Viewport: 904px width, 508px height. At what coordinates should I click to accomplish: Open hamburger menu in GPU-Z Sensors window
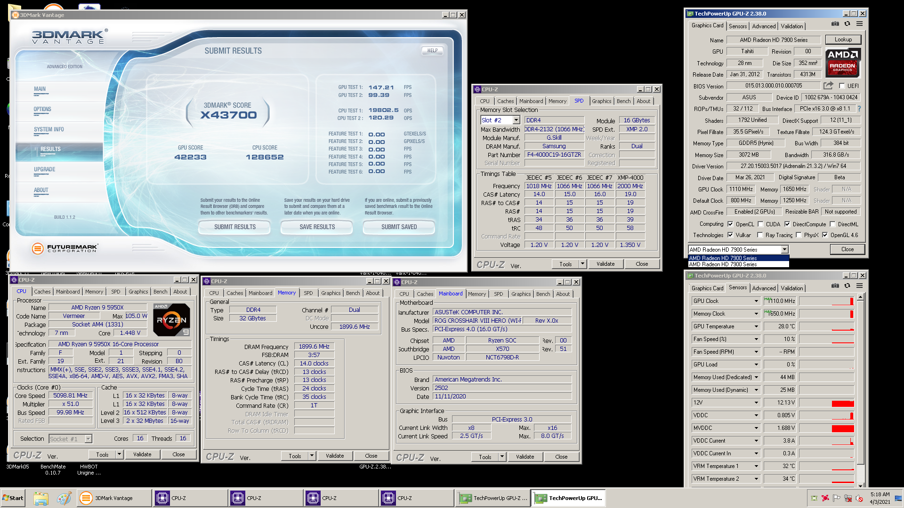pyautogui.click(x=859, y=286)
